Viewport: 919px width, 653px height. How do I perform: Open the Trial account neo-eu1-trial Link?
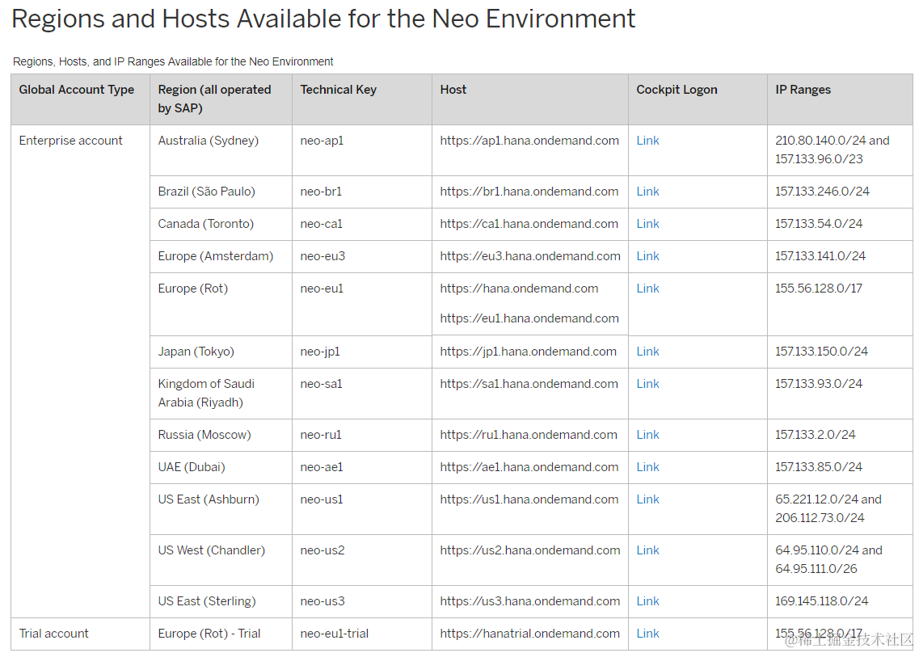coord(647,634)
